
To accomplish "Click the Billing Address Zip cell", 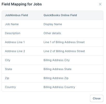I will tap(56, 78).
